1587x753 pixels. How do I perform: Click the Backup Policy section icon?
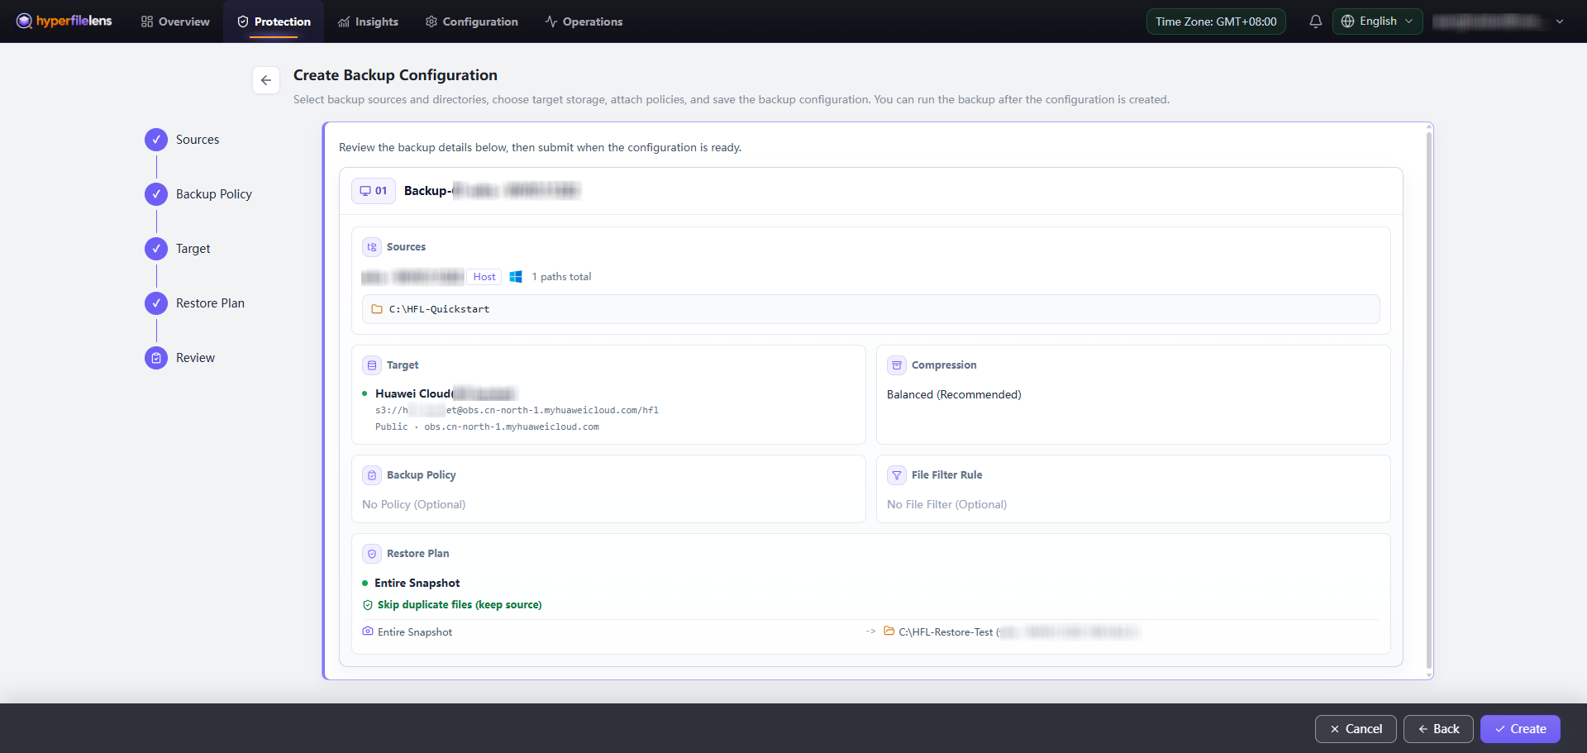[x=372, y=475]
